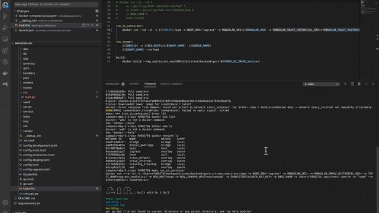
Task: Kill terminal with trash icon
Action: [x=359, y=84]
